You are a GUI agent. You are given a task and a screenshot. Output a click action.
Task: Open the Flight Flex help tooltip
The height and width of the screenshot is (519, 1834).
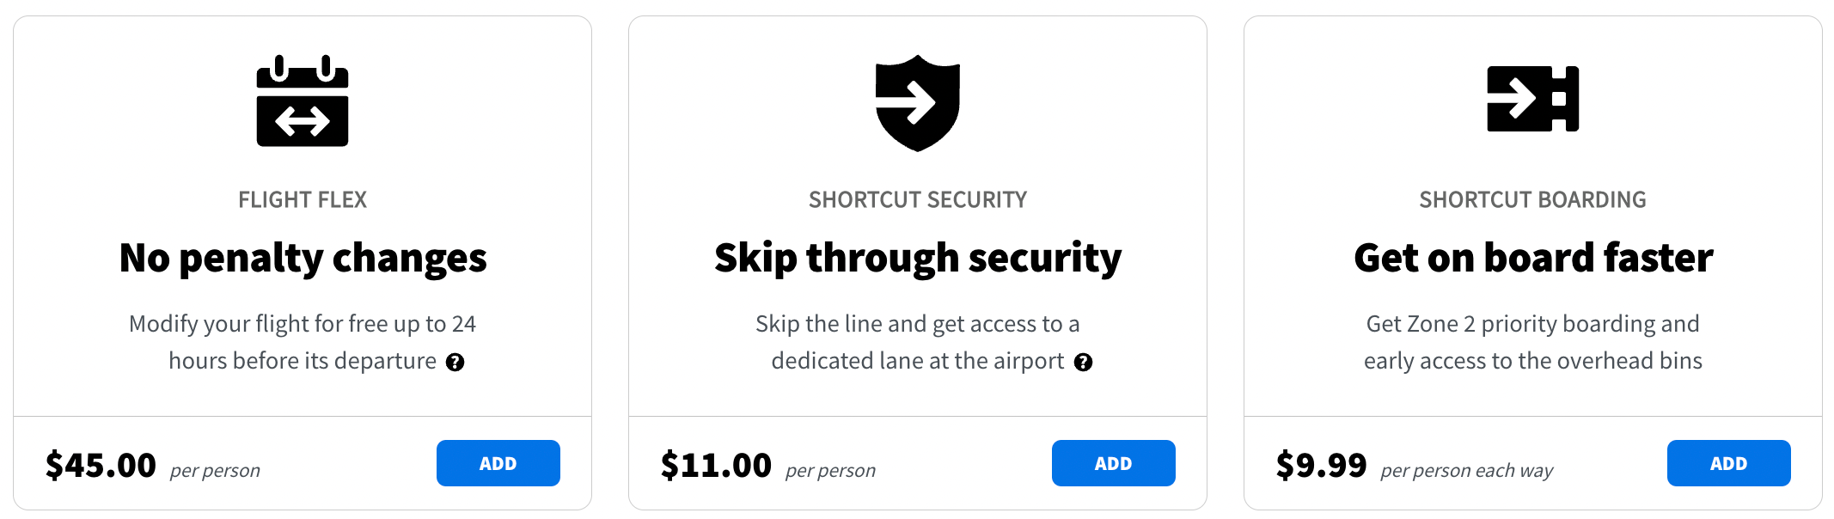(x=455, y=363)
